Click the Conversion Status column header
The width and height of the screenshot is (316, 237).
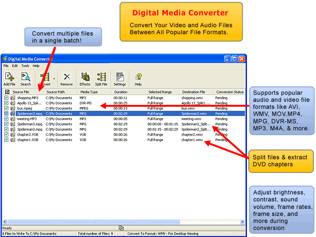(x=230, y=92)
